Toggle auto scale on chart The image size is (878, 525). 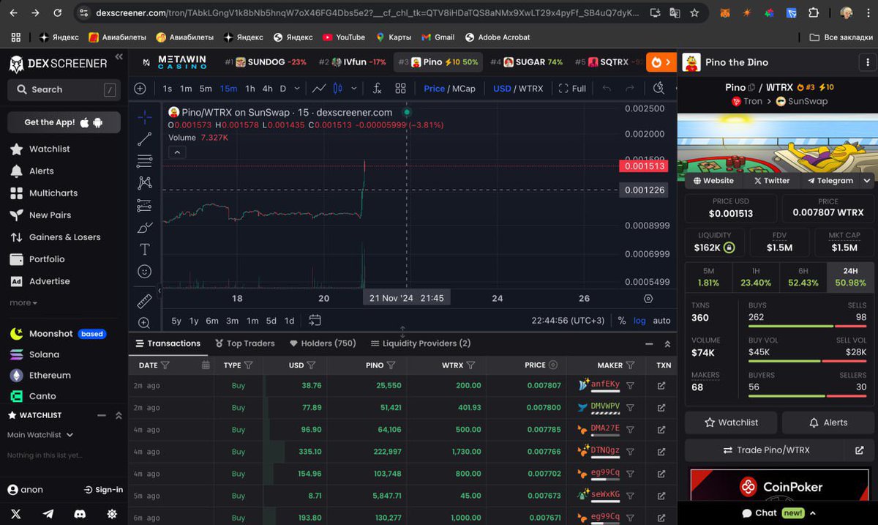(661, 321)
